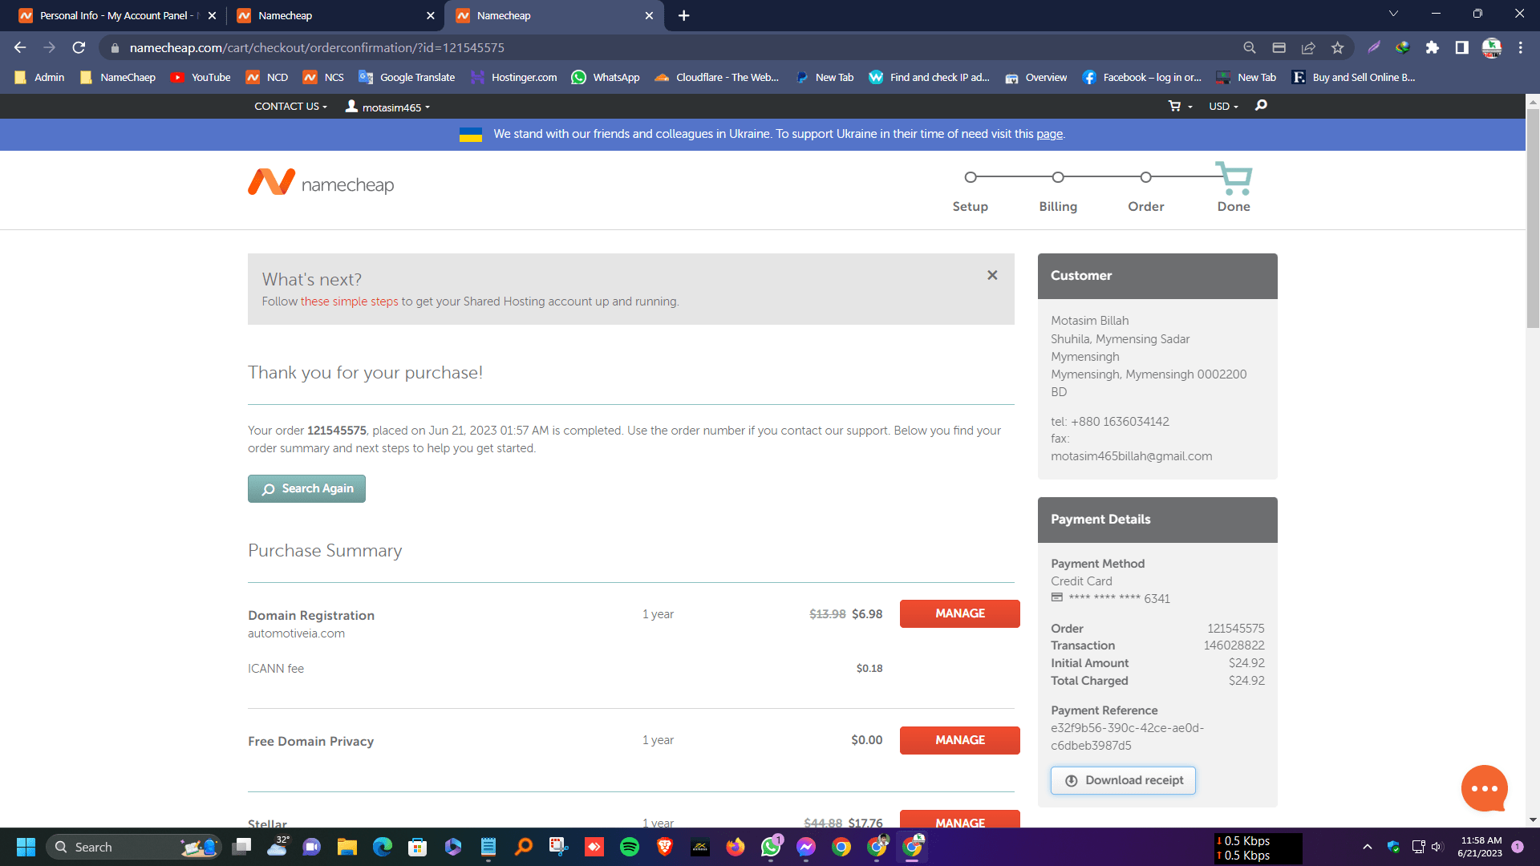The height and width of the screenshot is (866, 1540).
Task: Show hidden system tray icons
Action: coord(1368,847)
